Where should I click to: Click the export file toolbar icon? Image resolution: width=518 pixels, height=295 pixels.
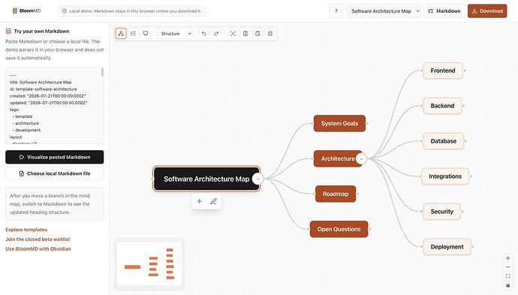[x=257, y=33]
